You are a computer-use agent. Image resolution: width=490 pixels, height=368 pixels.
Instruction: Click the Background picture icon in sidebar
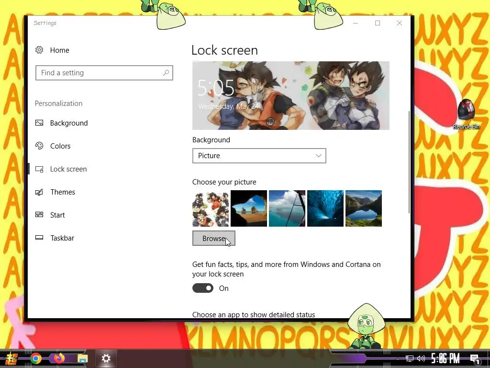coord(39,123)
